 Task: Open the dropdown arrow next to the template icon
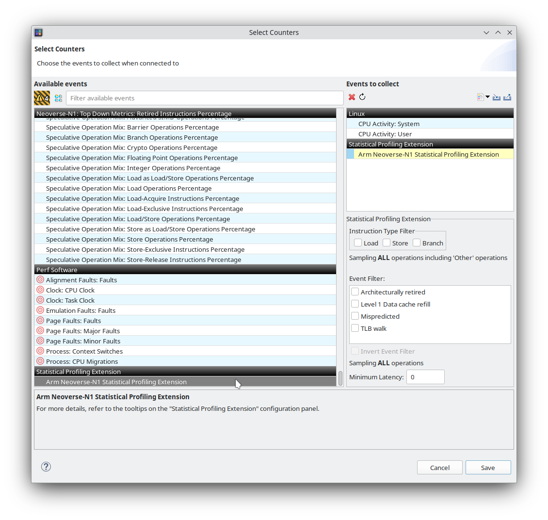pyautogui.click(x=487, y=97)
